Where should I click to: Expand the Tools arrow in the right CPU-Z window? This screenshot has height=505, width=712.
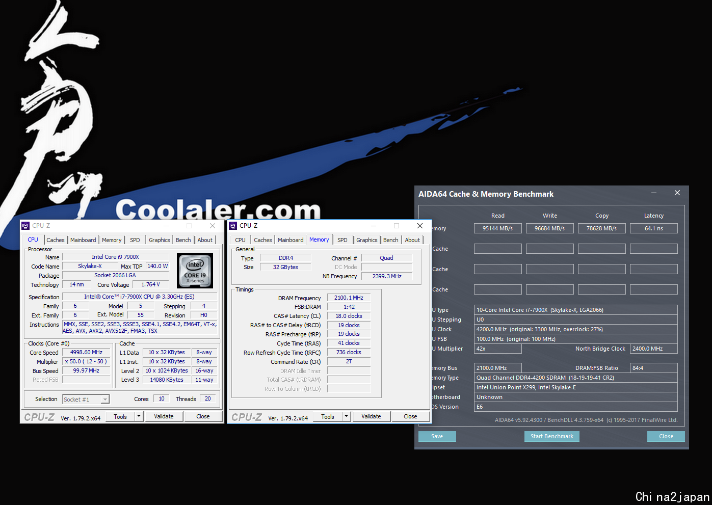(346, 416)
